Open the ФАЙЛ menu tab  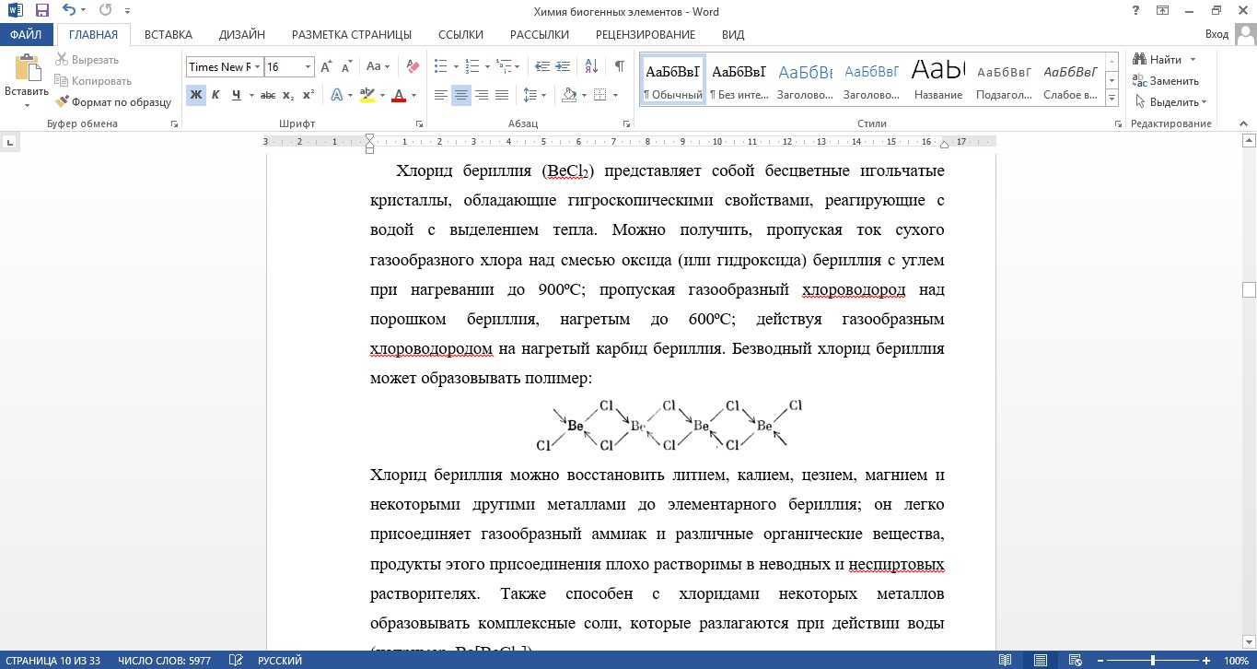click(27, 34)
